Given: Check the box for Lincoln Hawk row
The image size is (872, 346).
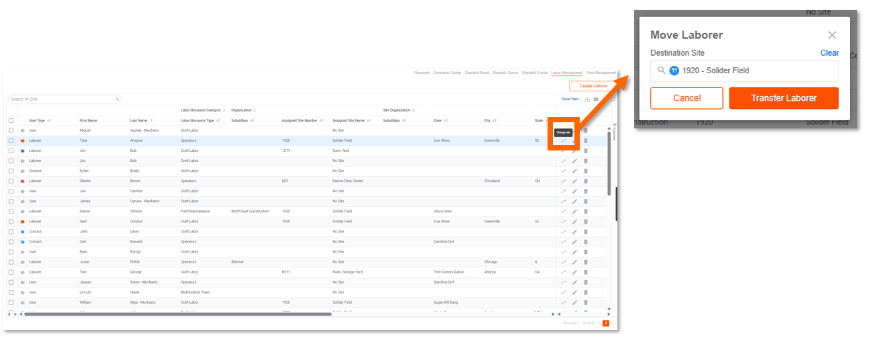Looking at the screenshot, I should tap(11, 292).
